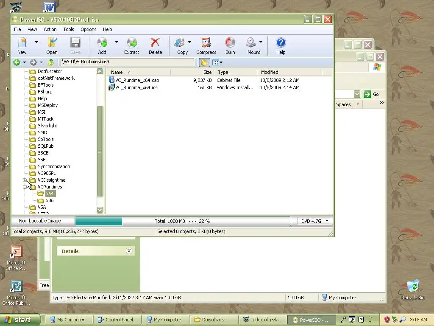Click the image capacity progress bar
The image size is (434, 326).
pyautogui.click(x=183, y=221)
